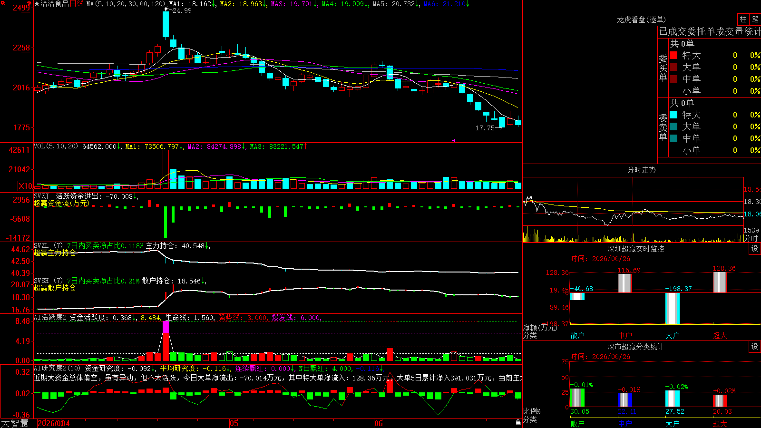Screen dimensions: 761x428
Task: Click the 分时走势 panel title
Action: 641,170
